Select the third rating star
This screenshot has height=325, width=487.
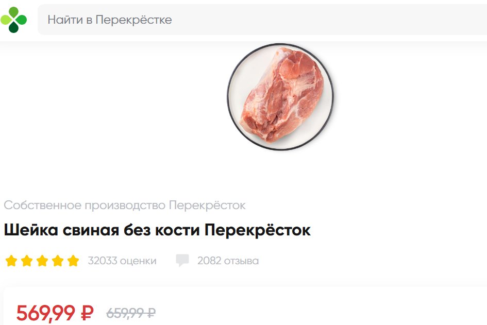42,261
